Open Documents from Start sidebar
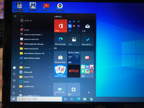This screenshot has width=144, height=108. point(14,74)
